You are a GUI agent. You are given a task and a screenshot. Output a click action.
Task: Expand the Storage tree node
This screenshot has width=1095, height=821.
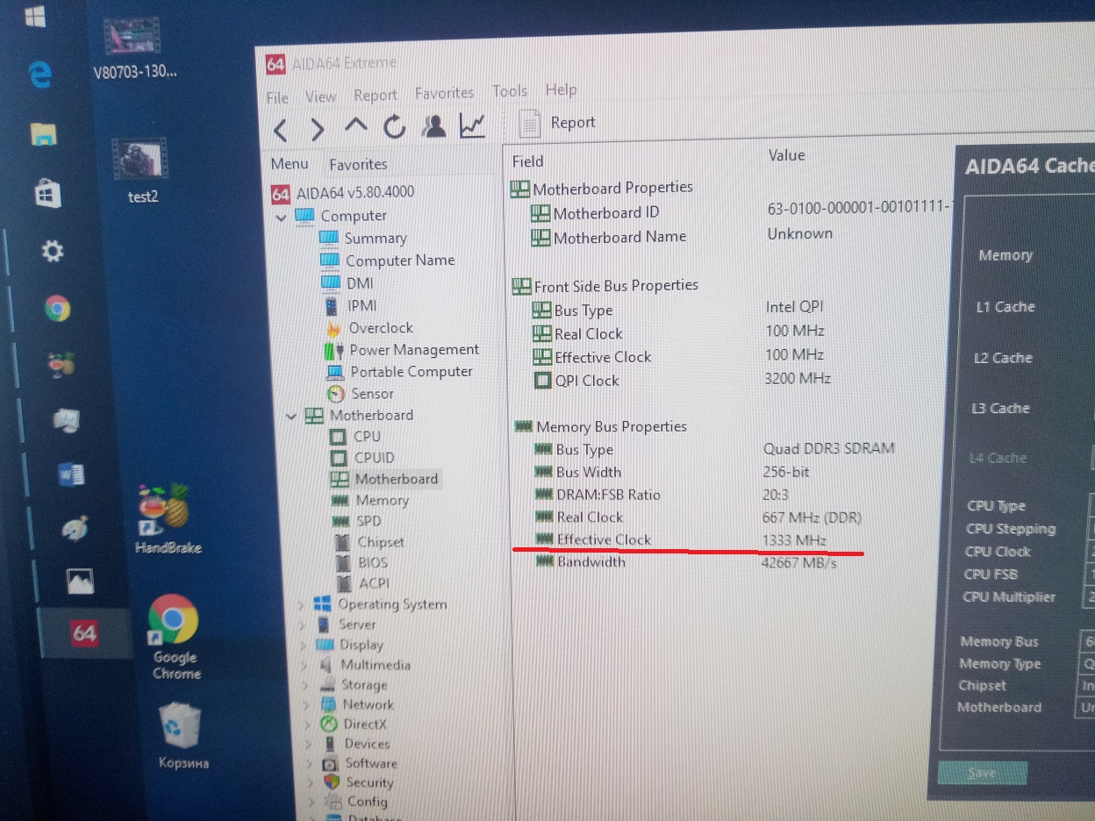[304, 685]
